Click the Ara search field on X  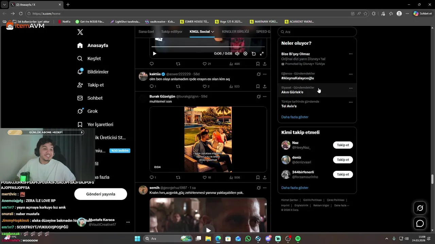coord(317,32)
